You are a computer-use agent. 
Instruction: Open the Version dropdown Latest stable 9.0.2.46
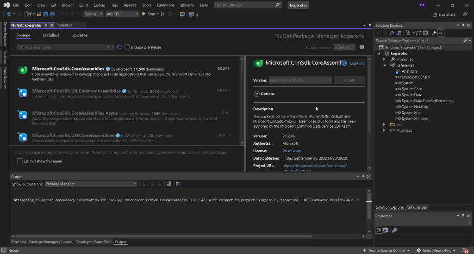click(x=300, y=81)
